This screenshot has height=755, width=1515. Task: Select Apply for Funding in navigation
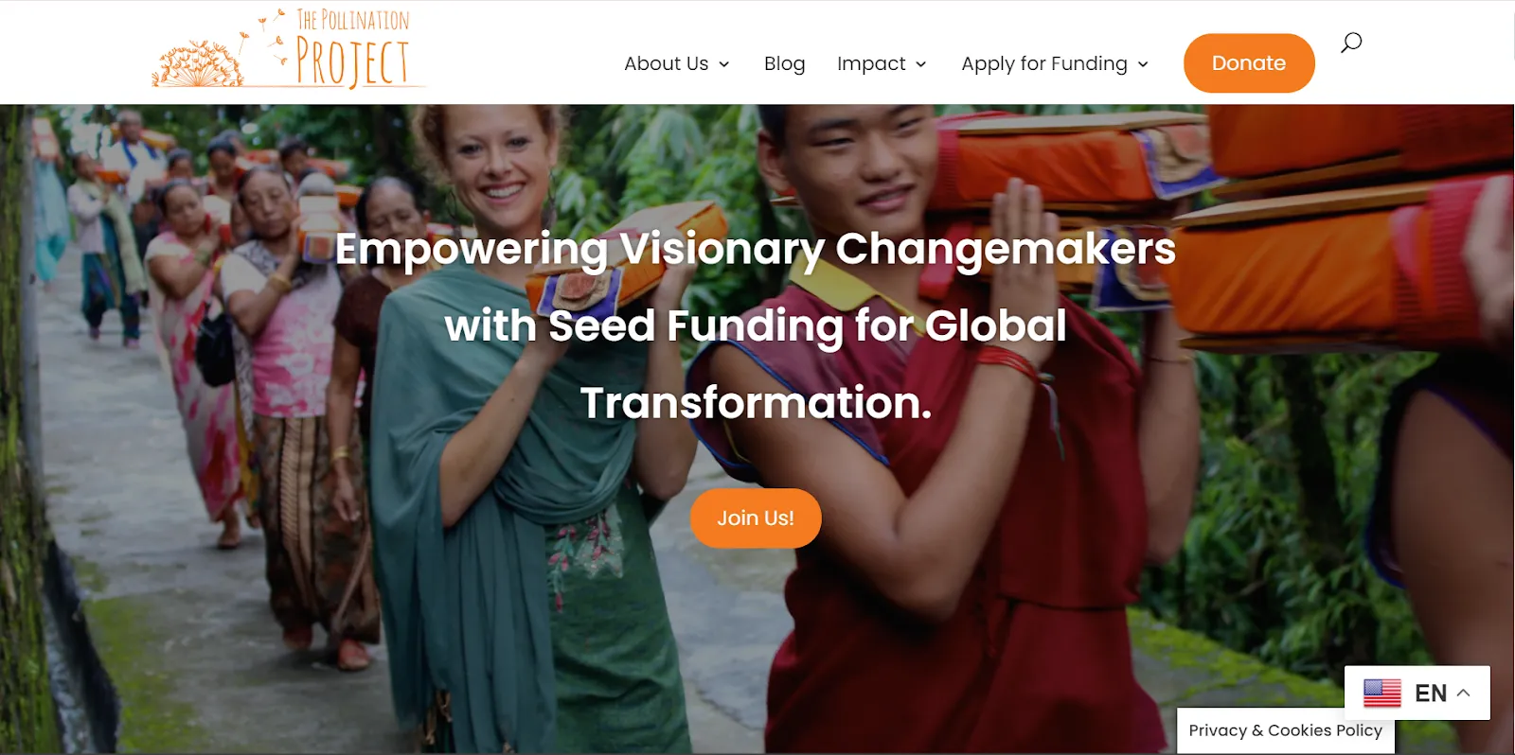point(1044,63)
